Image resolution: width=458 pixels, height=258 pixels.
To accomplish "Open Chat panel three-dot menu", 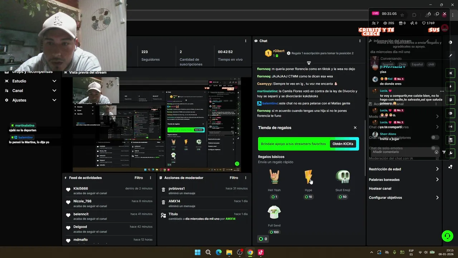I will (x=360, y=41).
